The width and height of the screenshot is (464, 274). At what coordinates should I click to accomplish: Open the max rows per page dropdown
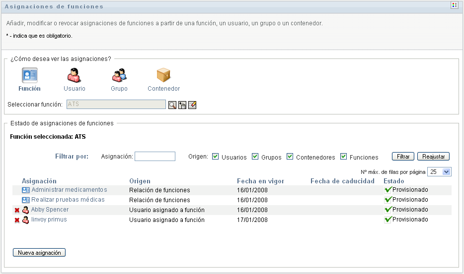(439, 172)
